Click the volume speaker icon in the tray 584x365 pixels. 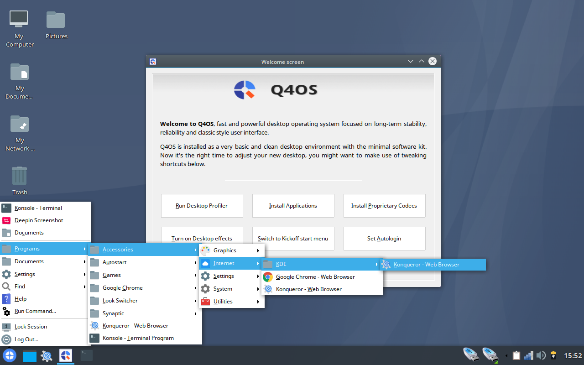[x=541, y=355]
